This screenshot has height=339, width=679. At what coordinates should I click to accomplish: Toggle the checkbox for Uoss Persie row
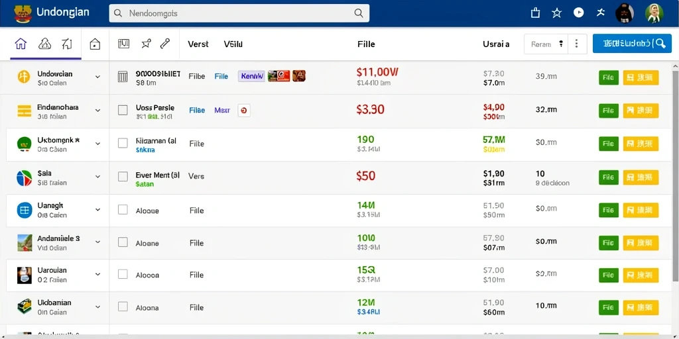pos(123,110)
